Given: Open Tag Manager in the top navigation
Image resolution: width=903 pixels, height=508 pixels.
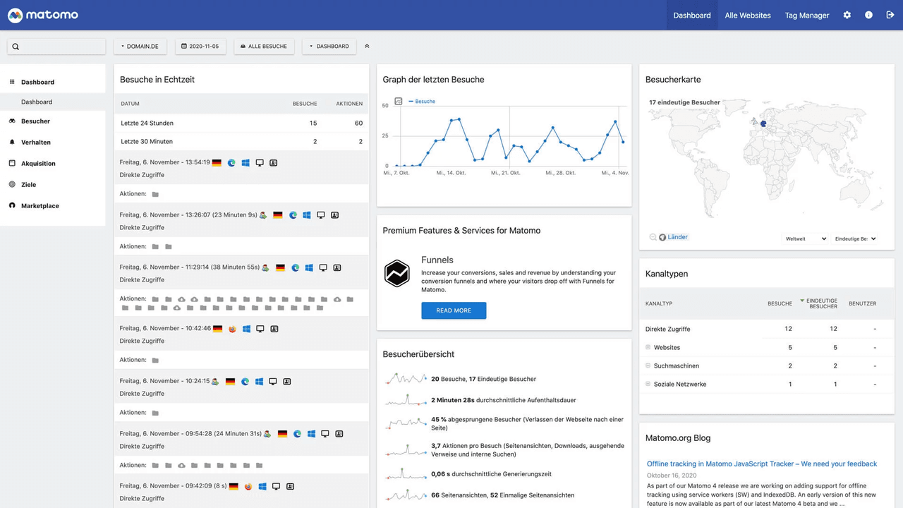Looking at the screenshot, I should (x=807, y=15).
